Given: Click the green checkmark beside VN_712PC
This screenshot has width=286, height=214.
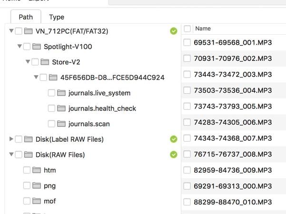Looking at the screenshot, I should [x=174, y=31].
